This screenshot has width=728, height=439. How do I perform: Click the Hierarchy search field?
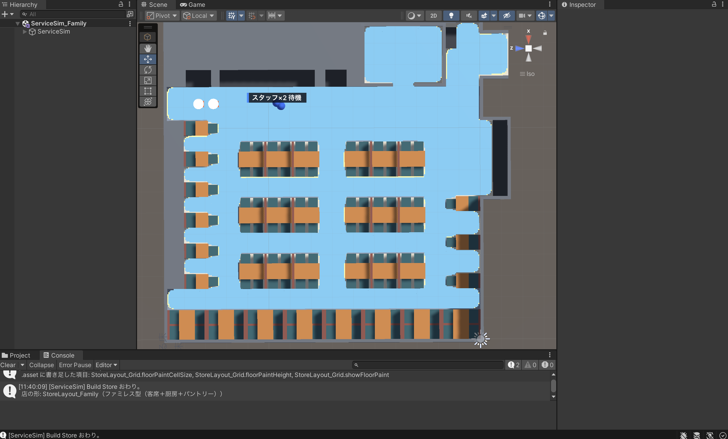pos(73,14)
